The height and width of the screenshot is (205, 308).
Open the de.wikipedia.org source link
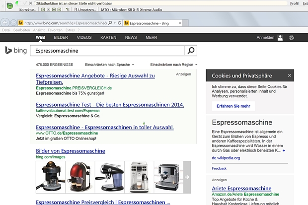[x=226, y=158]
